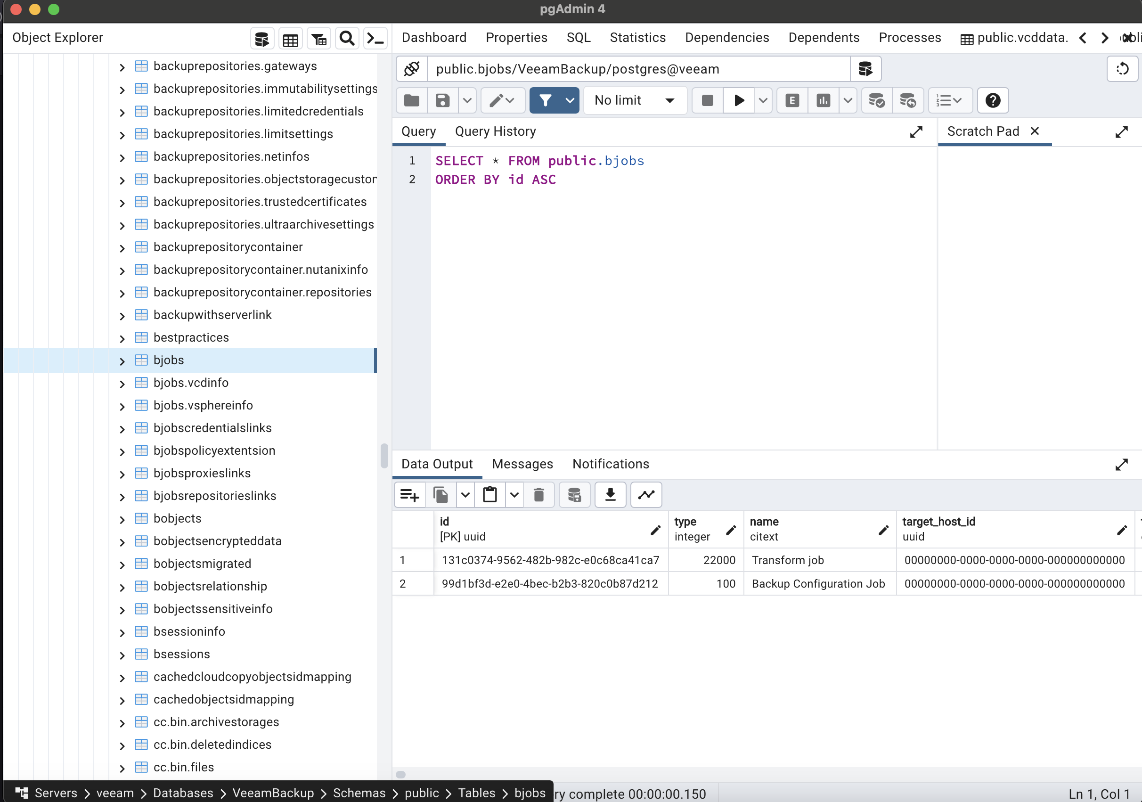Image resolution: width=1142 pixels, height=802 pixels.
Task: Click the Save Data Changes icon
Action: 574,494
